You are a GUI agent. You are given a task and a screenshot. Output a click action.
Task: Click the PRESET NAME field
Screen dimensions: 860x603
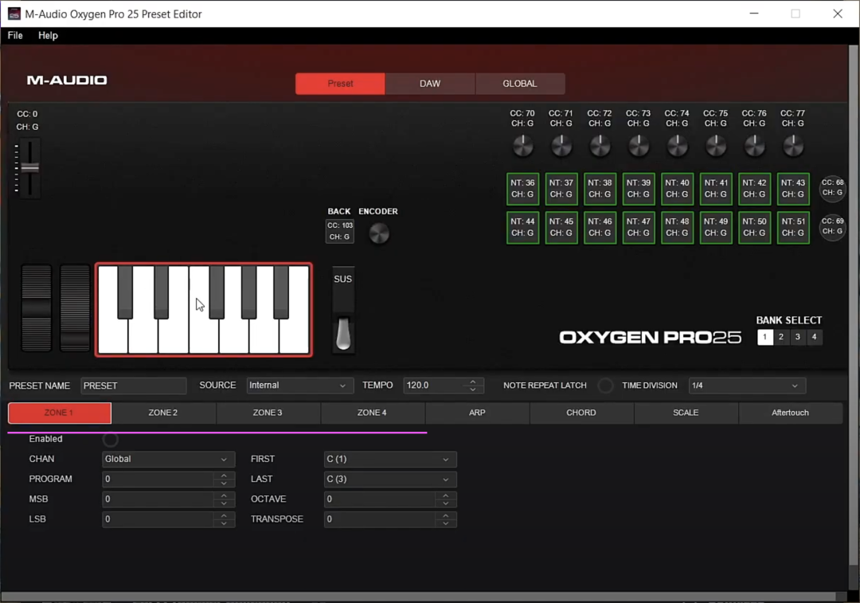[133, 386]
